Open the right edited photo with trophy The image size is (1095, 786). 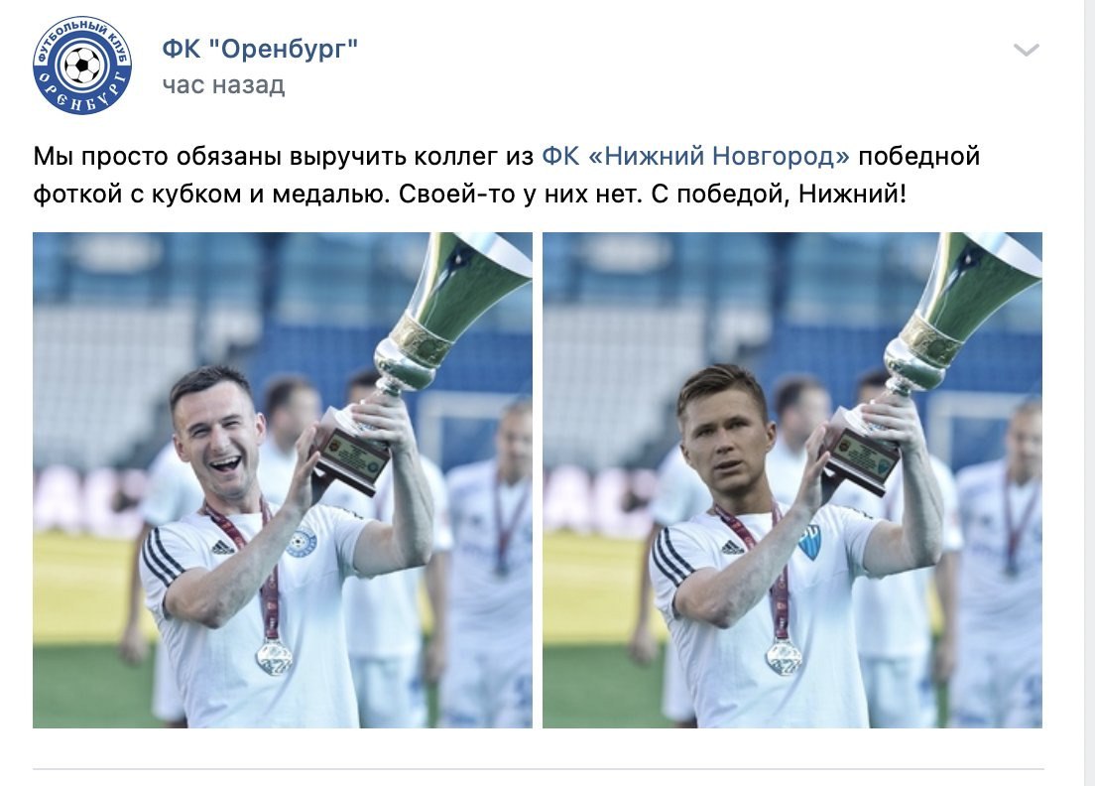point(792,480)
